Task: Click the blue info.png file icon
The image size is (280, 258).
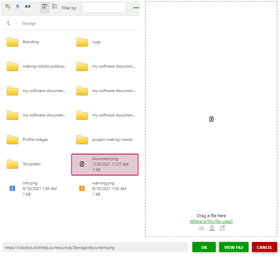Action: coord(12,188)
